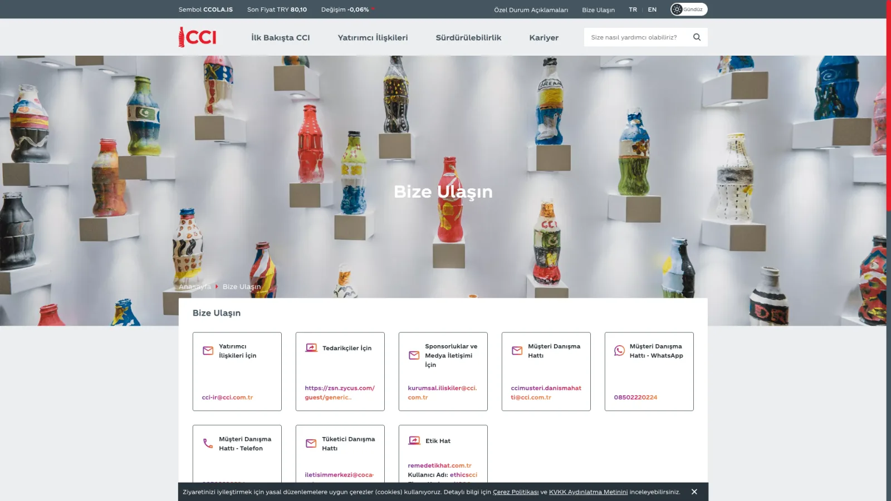
Task: Click the WhatsApp icon
Action: tap(619, 351)
